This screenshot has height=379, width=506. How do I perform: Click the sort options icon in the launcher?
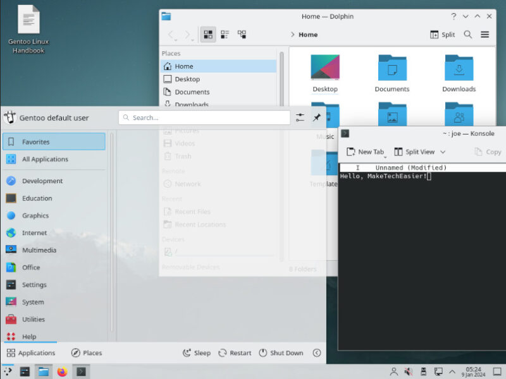coord(300,117)
